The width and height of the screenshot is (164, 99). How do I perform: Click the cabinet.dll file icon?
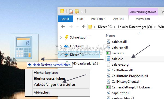click(108, 42)
